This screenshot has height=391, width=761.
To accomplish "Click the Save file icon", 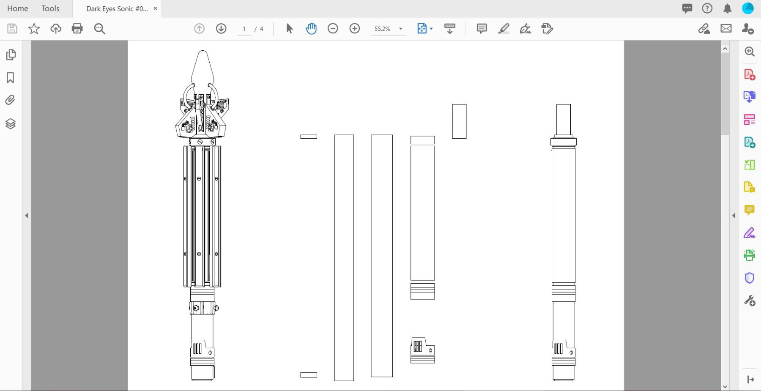I will 12,29.
